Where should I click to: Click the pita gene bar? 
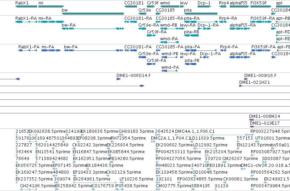click(201, 14)
